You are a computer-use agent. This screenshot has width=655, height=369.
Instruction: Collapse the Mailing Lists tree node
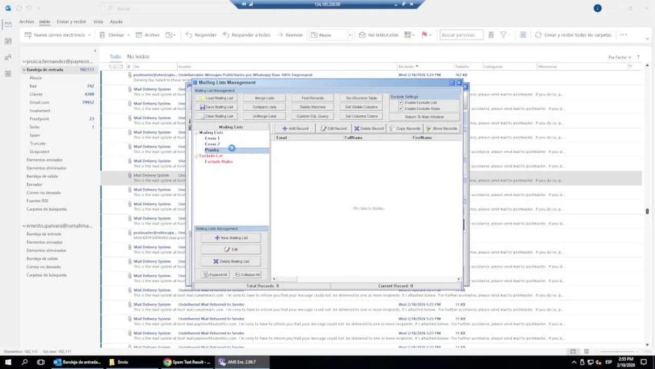196,133
